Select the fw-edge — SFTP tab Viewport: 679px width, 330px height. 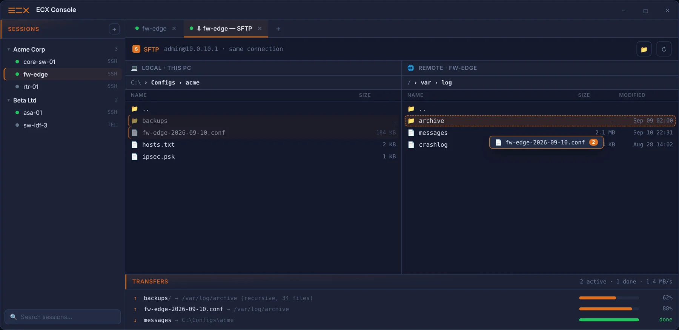(x=226, y=29)
